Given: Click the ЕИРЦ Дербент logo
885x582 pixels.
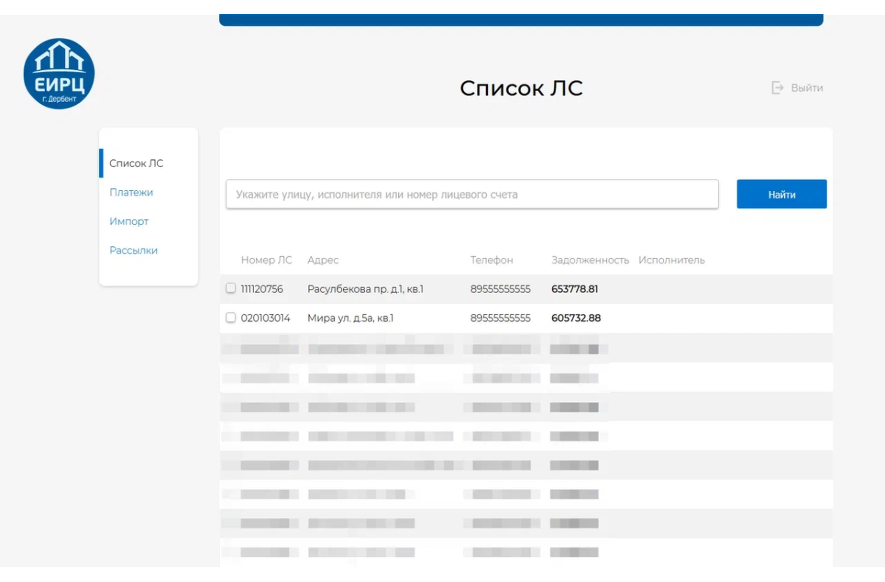Looking at the screenshot, I should click(x=59, y=74).
